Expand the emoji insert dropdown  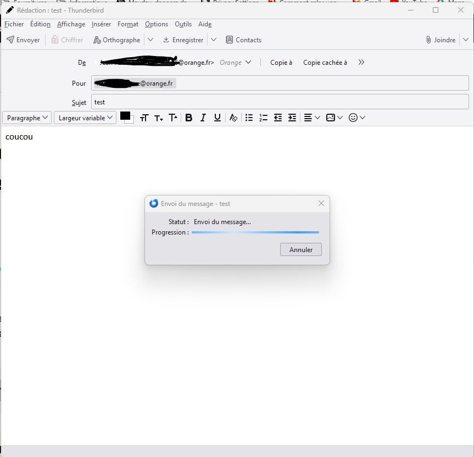coord(358,118)
